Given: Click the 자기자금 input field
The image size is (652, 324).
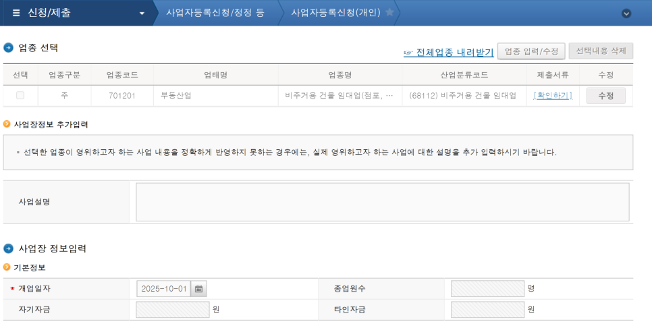Looking at the screenshot, I should 173,309.
